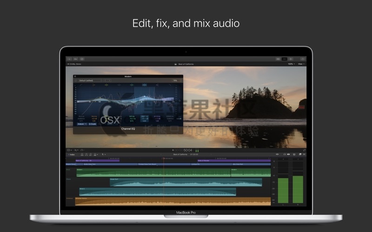Screen dimensions: 372x232
Task: Toggle the browser panel layout icon
Action: pyautogui.click(x=278, y=59)
